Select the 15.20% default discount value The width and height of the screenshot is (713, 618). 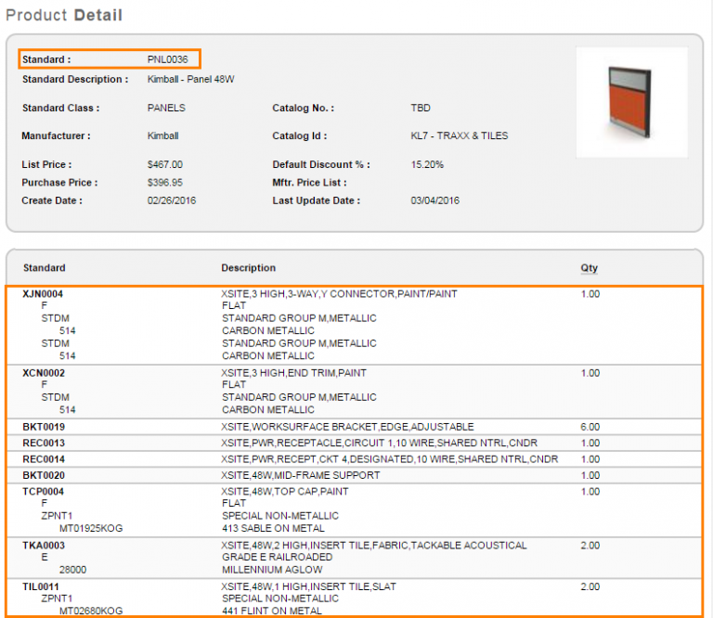(x=427, y=164)
